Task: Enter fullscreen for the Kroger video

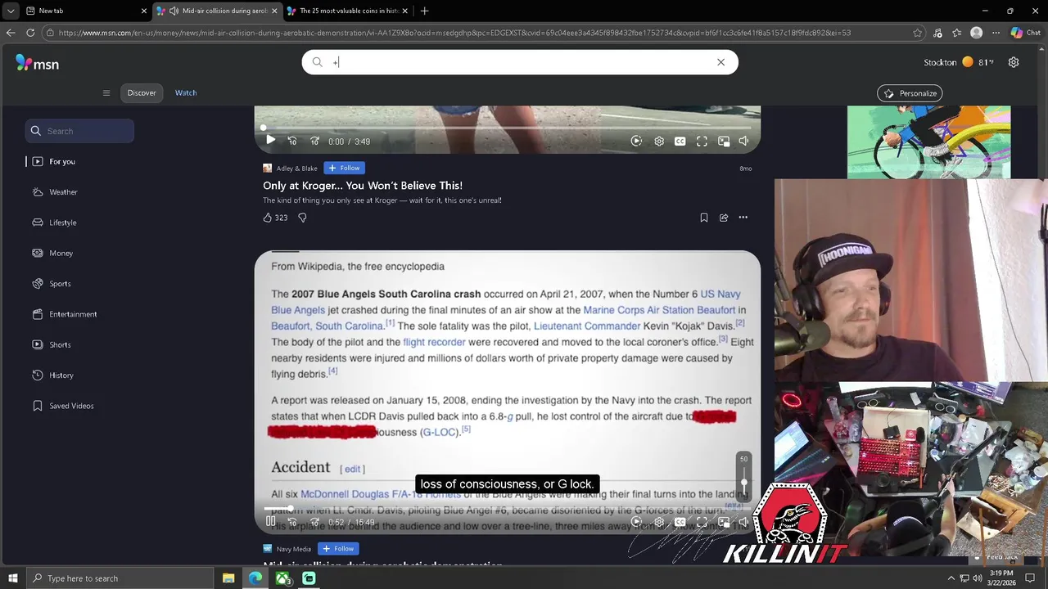Action: coord(702,141)
